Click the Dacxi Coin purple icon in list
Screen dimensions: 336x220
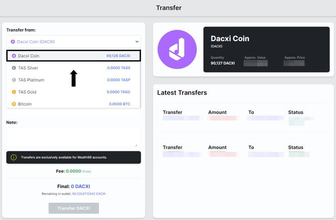(14, 56)
